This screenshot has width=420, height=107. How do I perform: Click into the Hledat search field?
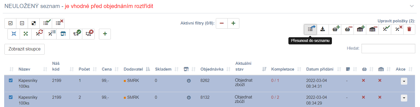[x=388, y=48]
